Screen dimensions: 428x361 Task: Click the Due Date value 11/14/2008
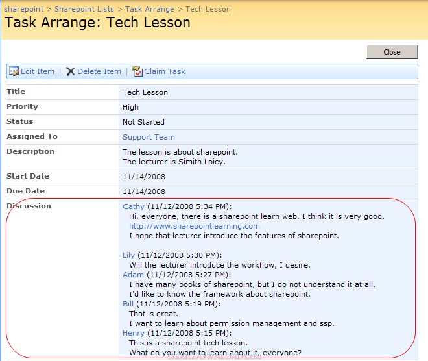pyautogui.click(x=144, y=192)
